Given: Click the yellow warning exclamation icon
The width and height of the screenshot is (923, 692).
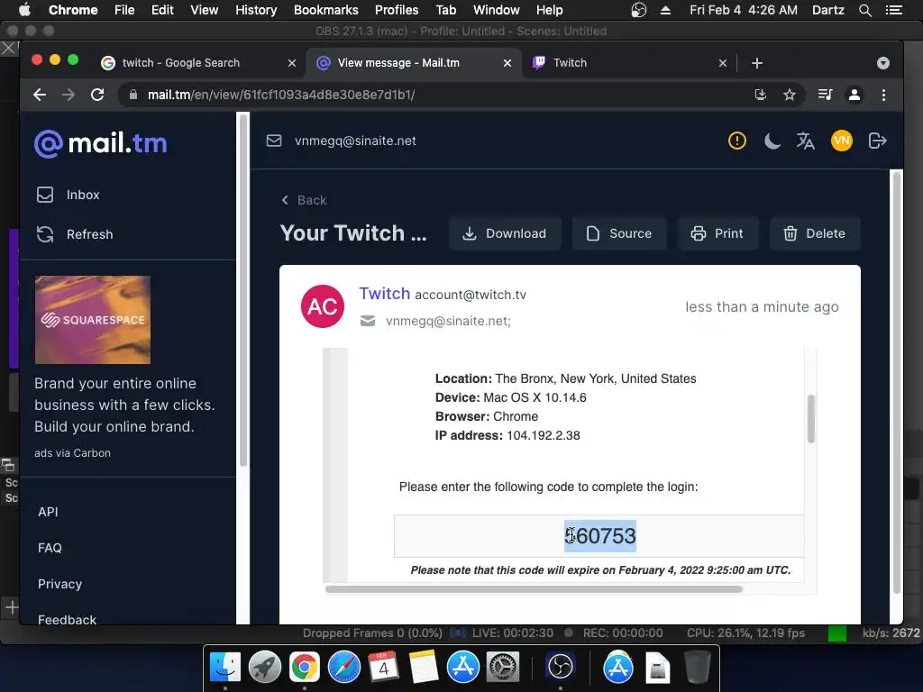Looking at the screenshot, I should [x=737, y=141].
